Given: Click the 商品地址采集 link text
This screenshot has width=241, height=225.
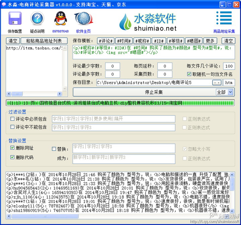Looking at the screenshot, I should coord(224,31).
